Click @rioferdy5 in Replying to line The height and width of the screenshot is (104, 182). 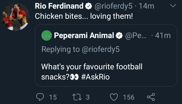(101, 50)
